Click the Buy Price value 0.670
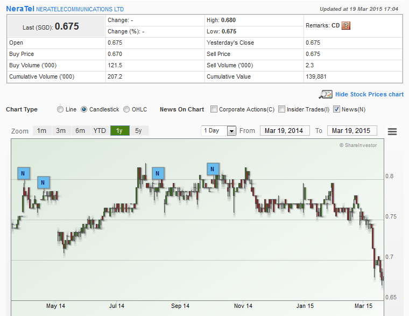409x316 pixels. coord(115,54)
